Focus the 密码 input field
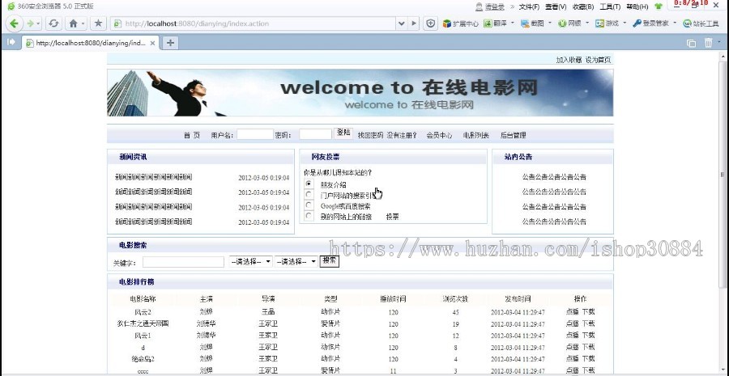Screen dimensions: 729x376 [316, 134]
